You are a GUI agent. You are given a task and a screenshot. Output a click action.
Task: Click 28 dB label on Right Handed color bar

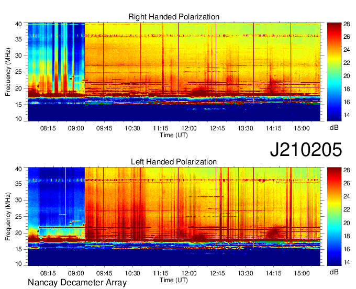(347, 24)
